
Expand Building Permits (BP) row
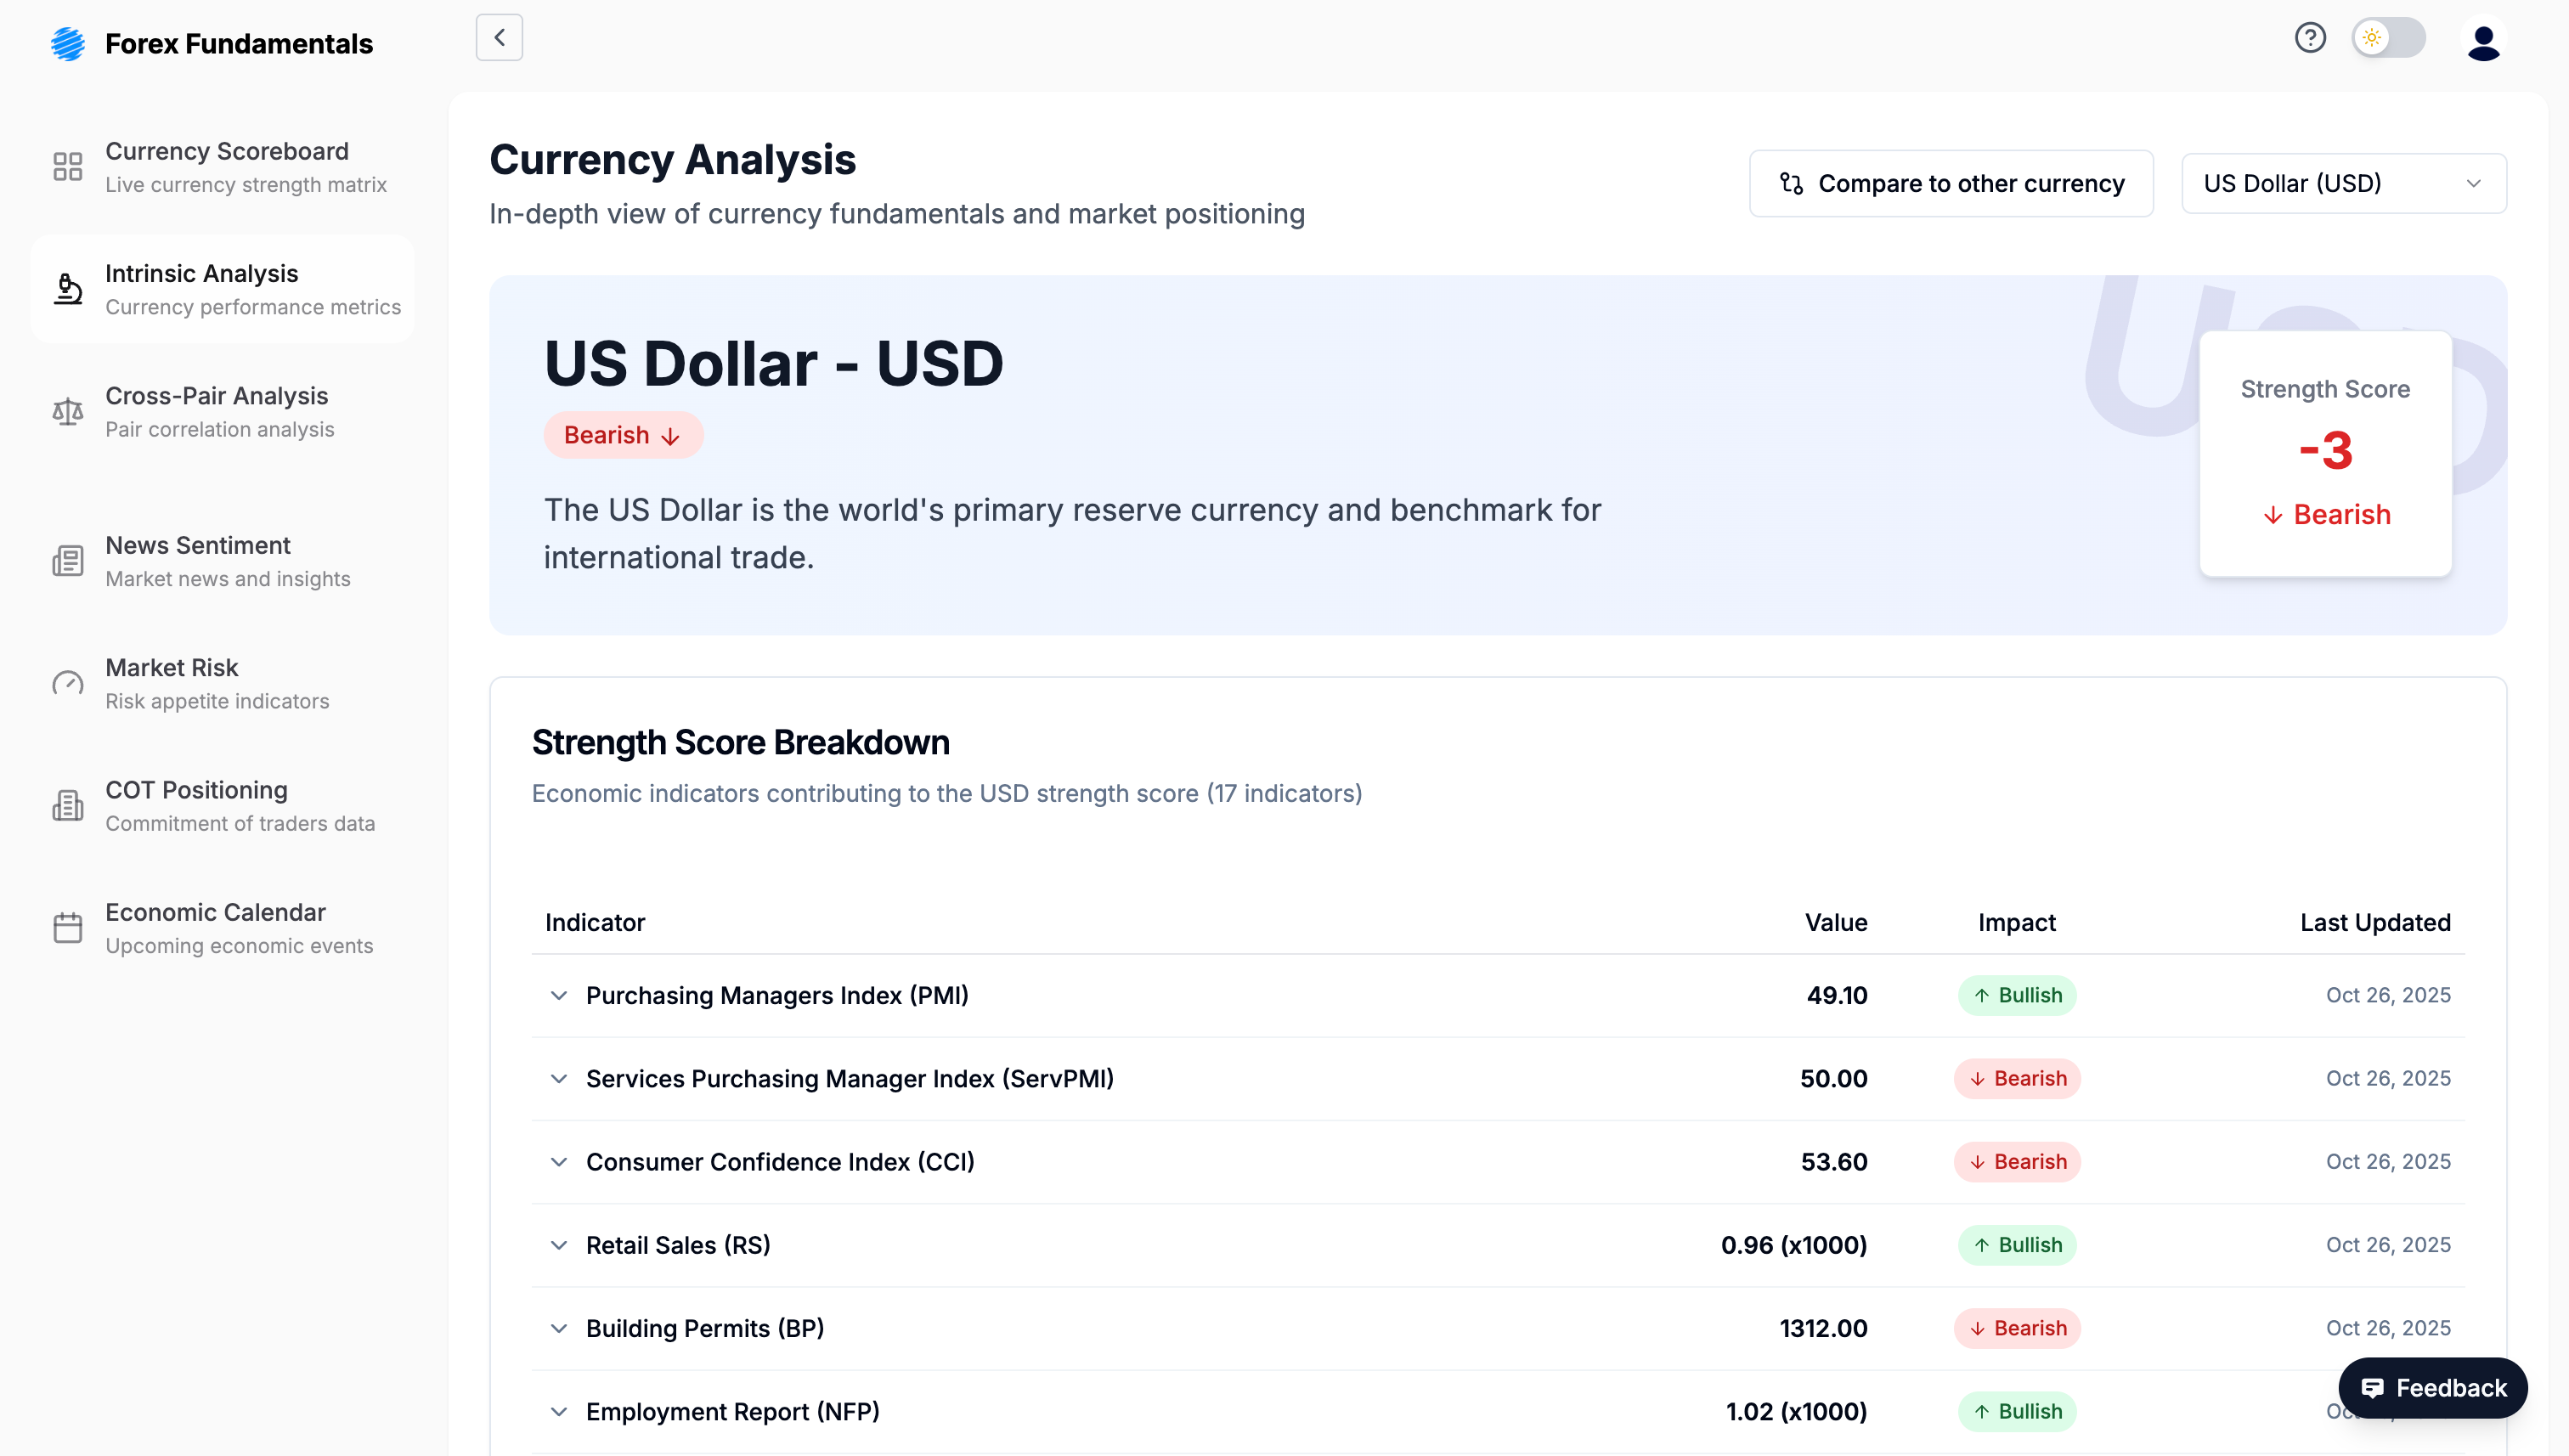[x=559, y=1329]
